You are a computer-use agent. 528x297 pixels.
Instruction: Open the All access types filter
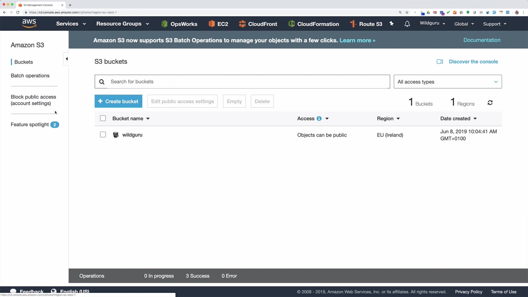click(448, 82)
